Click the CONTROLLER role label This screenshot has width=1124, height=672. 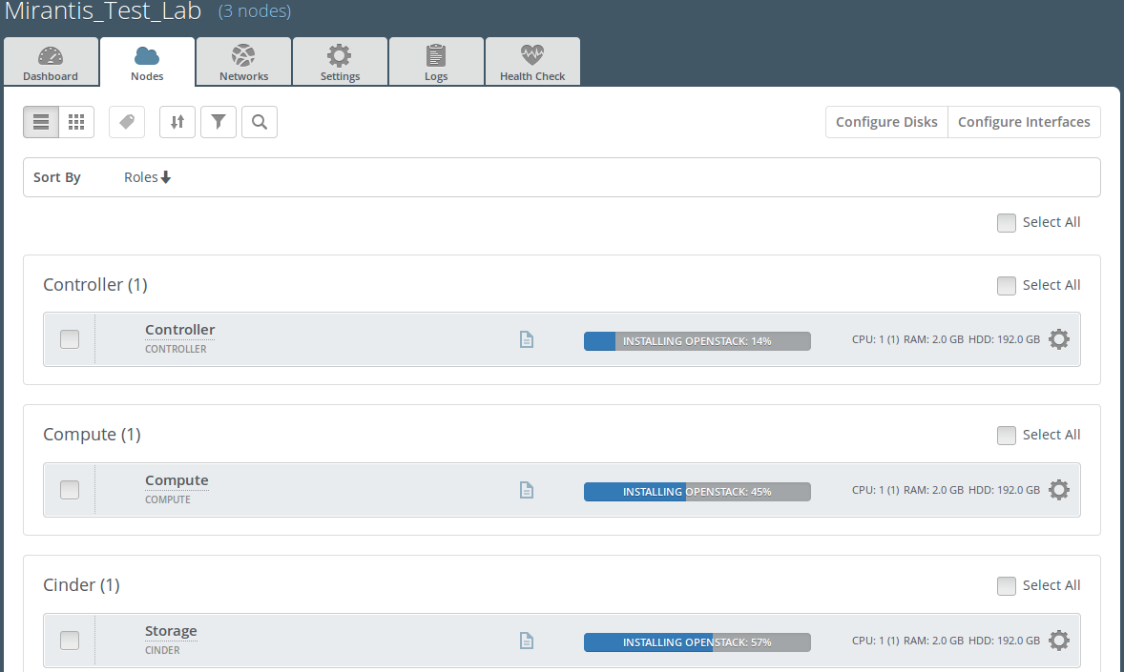click(176, 350)
